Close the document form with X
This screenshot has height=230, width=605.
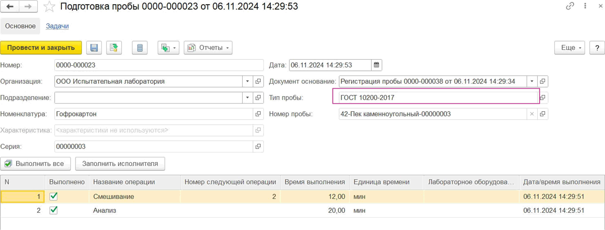(600, 6)
